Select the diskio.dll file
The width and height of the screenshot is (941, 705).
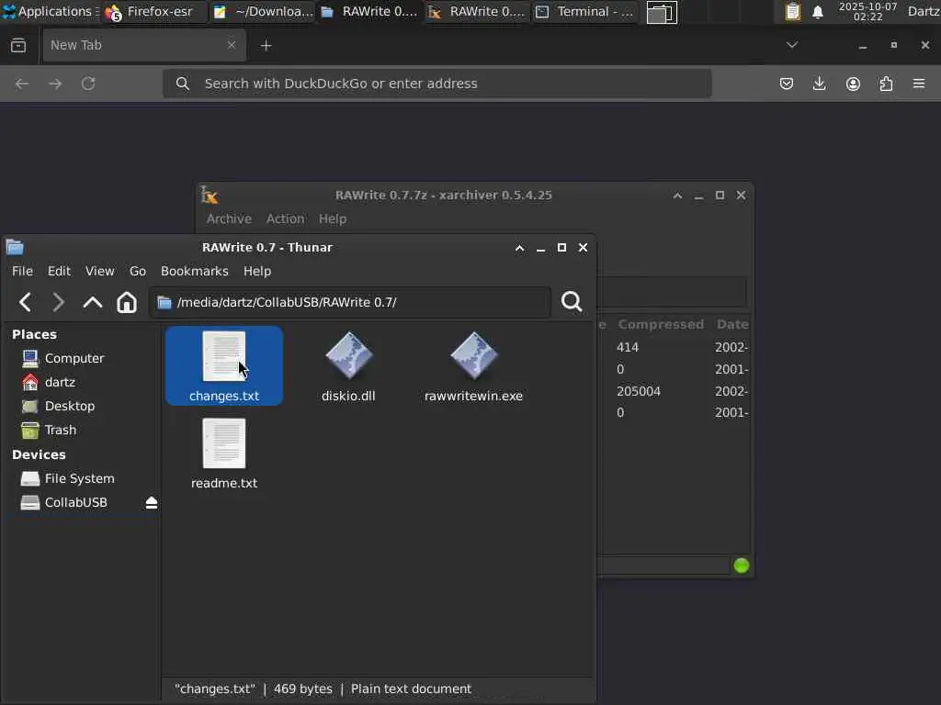(348, 366)
